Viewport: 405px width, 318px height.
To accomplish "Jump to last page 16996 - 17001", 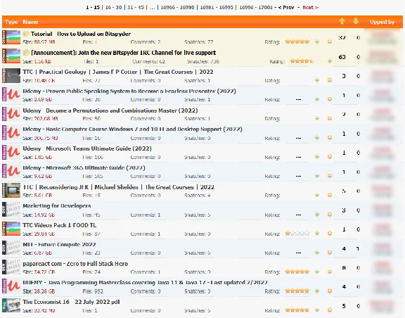I will click(x=256, y=7).
